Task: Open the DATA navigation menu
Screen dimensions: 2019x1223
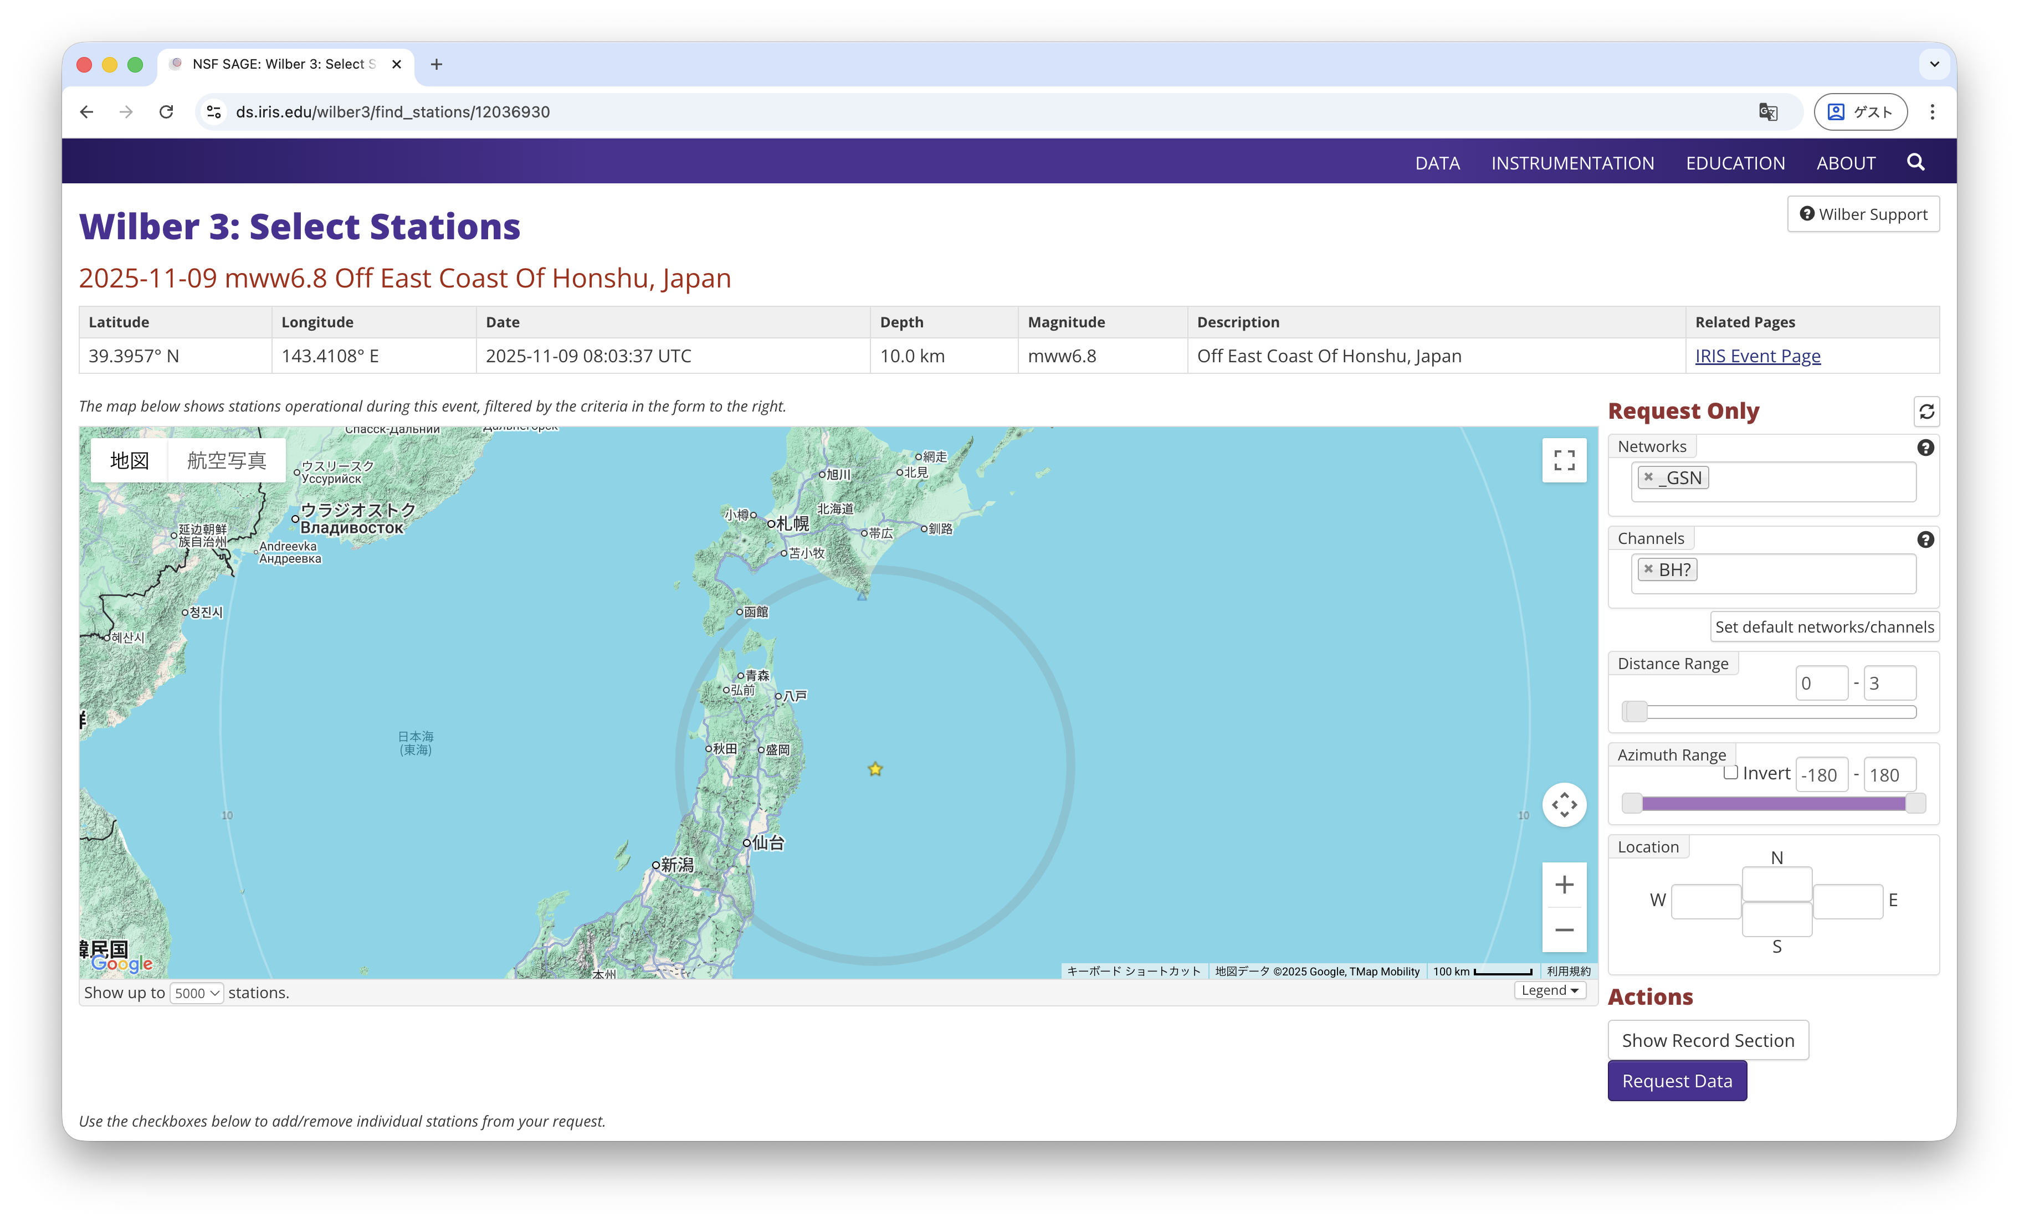Action: (x=1437, y=163)
